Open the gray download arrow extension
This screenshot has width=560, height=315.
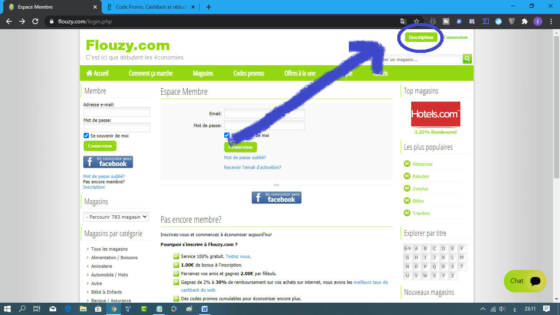pyautogui.click(x=433, y=21)
